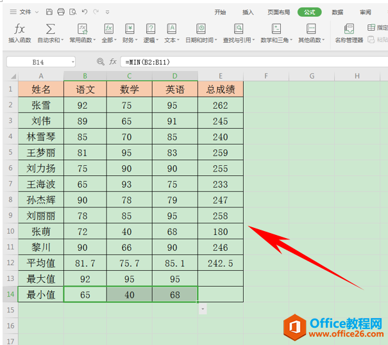Select column G header
Viewport: 388px width, 345px height.
pos(312,76)
